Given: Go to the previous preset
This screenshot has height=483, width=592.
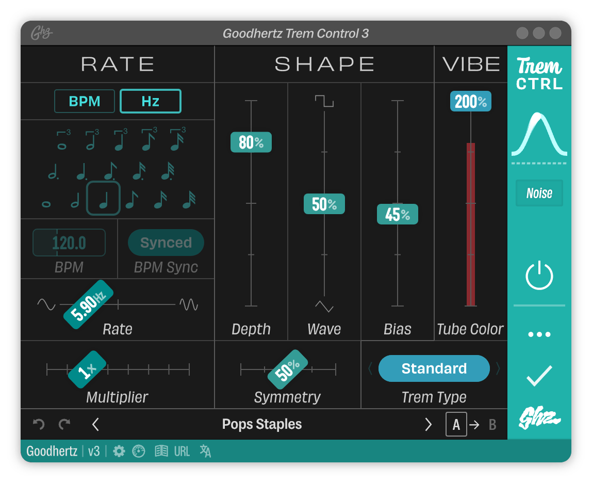Looking at the screenshot, I should coord(95,424).
